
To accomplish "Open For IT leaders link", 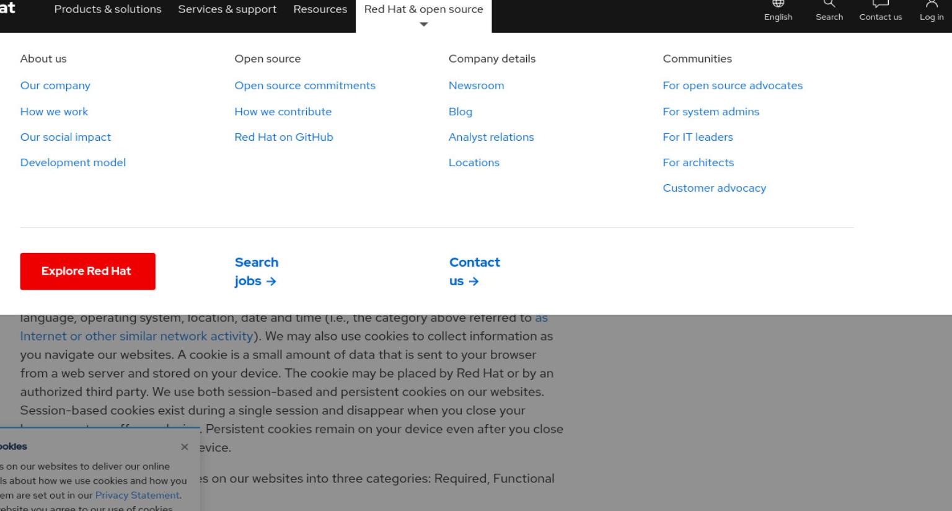I will click(698, 137).
